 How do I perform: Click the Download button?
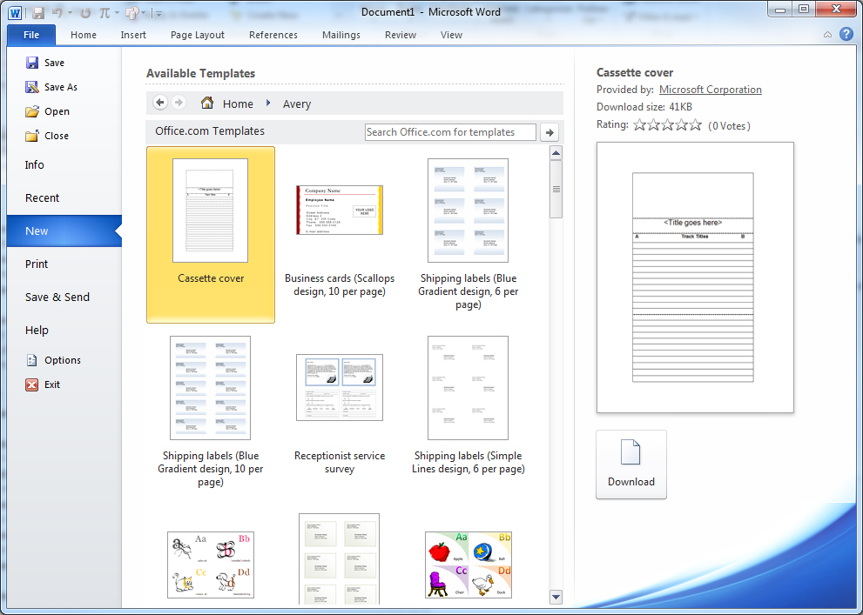pos(631,465)
